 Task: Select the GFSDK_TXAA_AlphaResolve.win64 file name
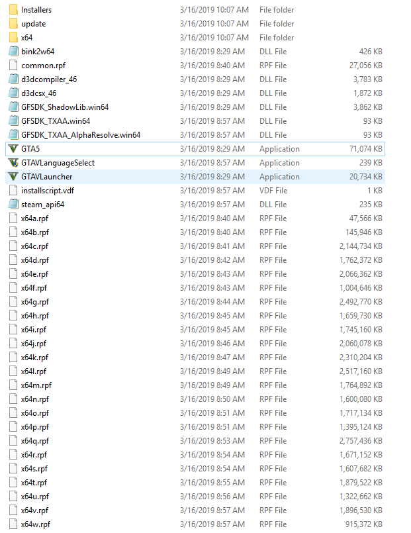point(81,135)
